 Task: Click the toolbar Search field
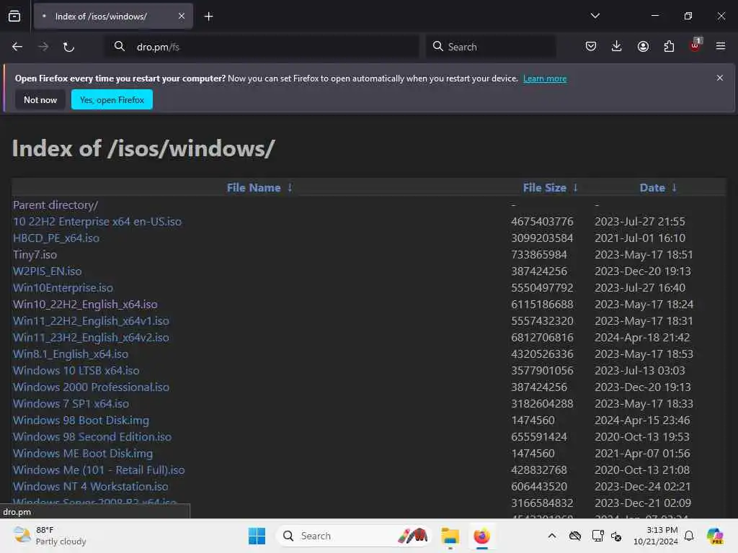[490, 47]
